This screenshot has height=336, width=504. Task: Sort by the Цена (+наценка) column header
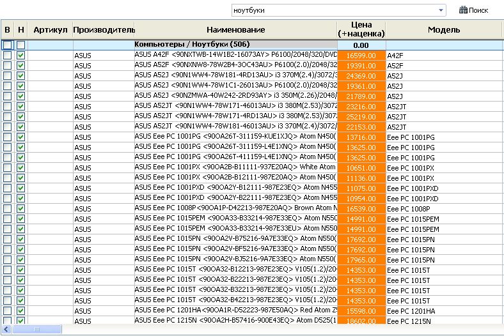click(x=361, y=29)
